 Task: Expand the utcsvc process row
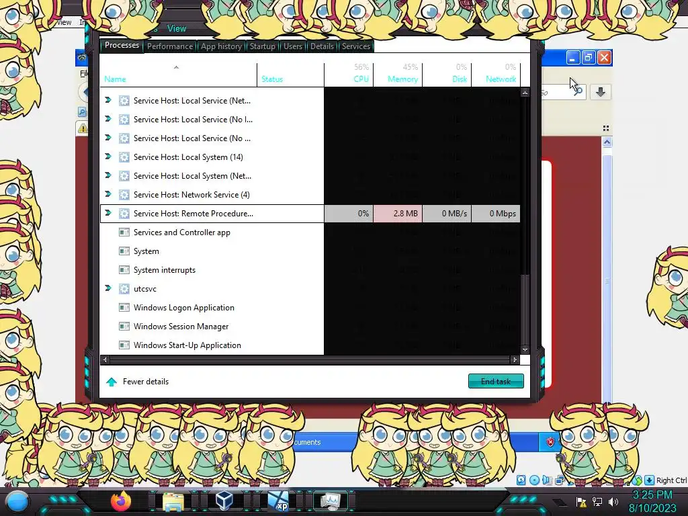point(108,288)
